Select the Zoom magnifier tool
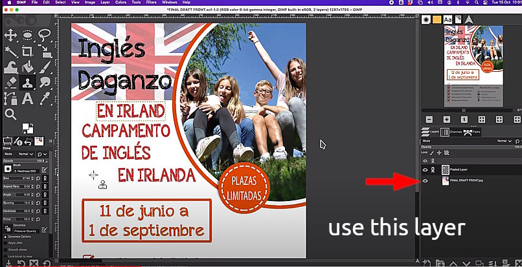522x267 pixels. pos(10,114)
